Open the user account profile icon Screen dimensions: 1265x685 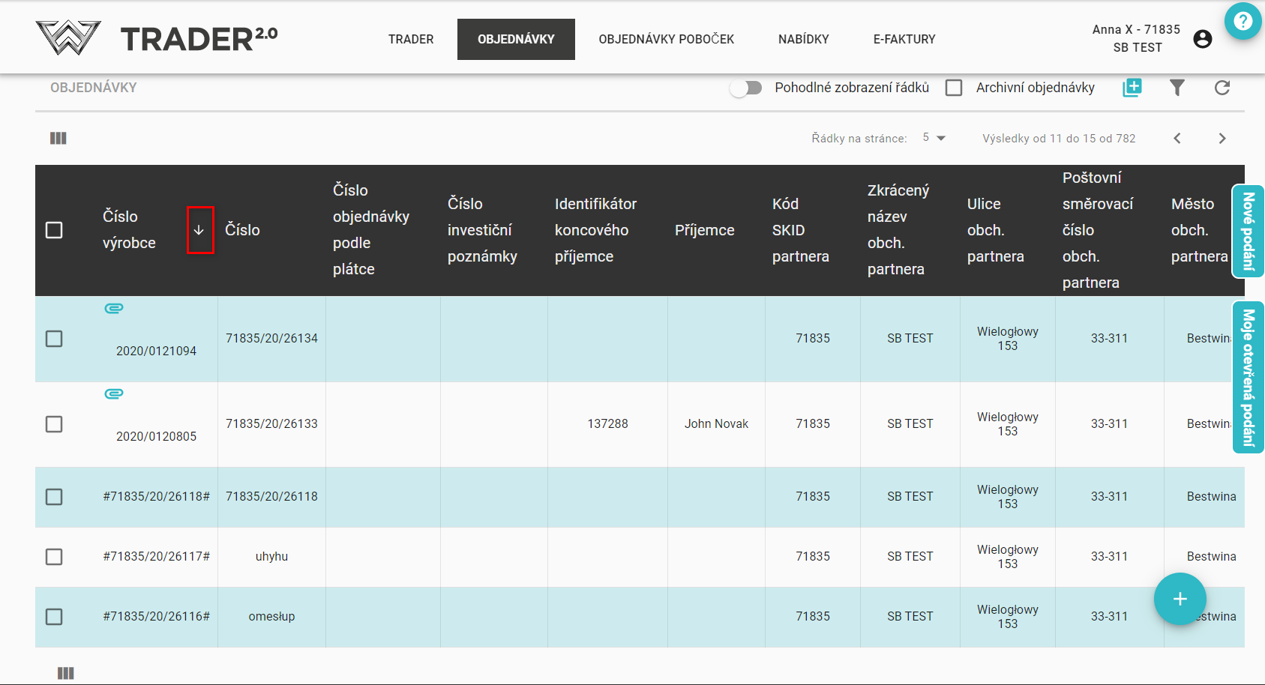click(1202, 39)
